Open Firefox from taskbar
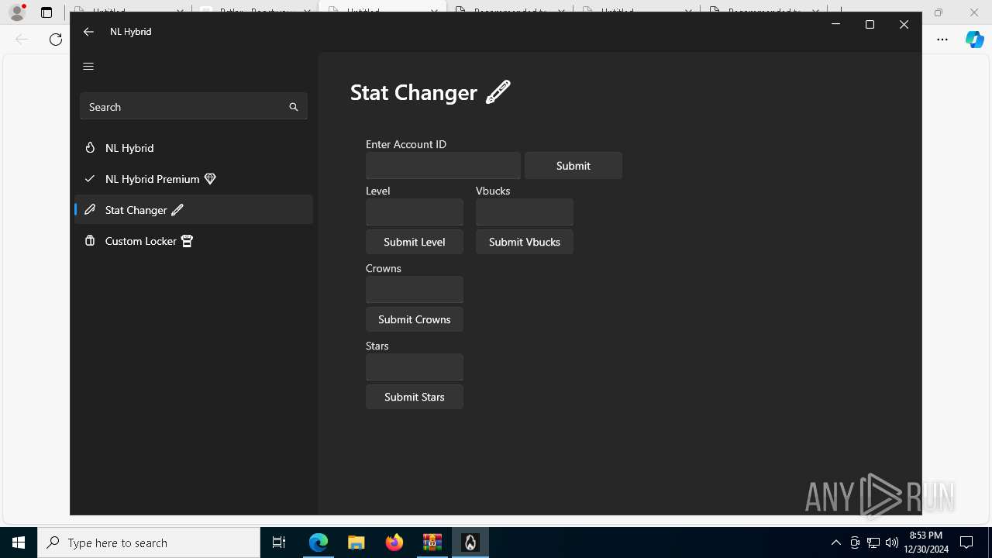The width and height of the screenshot is (992, 558). [394, 542]
